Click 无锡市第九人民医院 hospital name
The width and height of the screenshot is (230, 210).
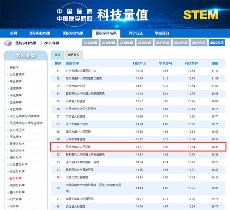tap(78, 147)
